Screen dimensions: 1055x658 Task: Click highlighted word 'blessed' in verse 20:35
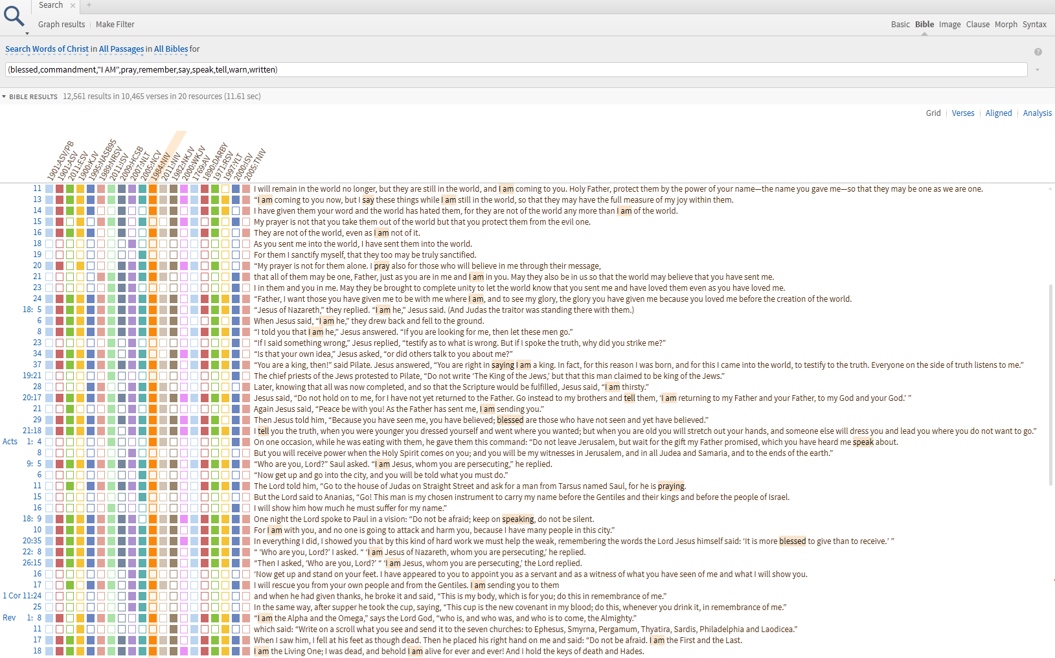[x=793, y=541]
